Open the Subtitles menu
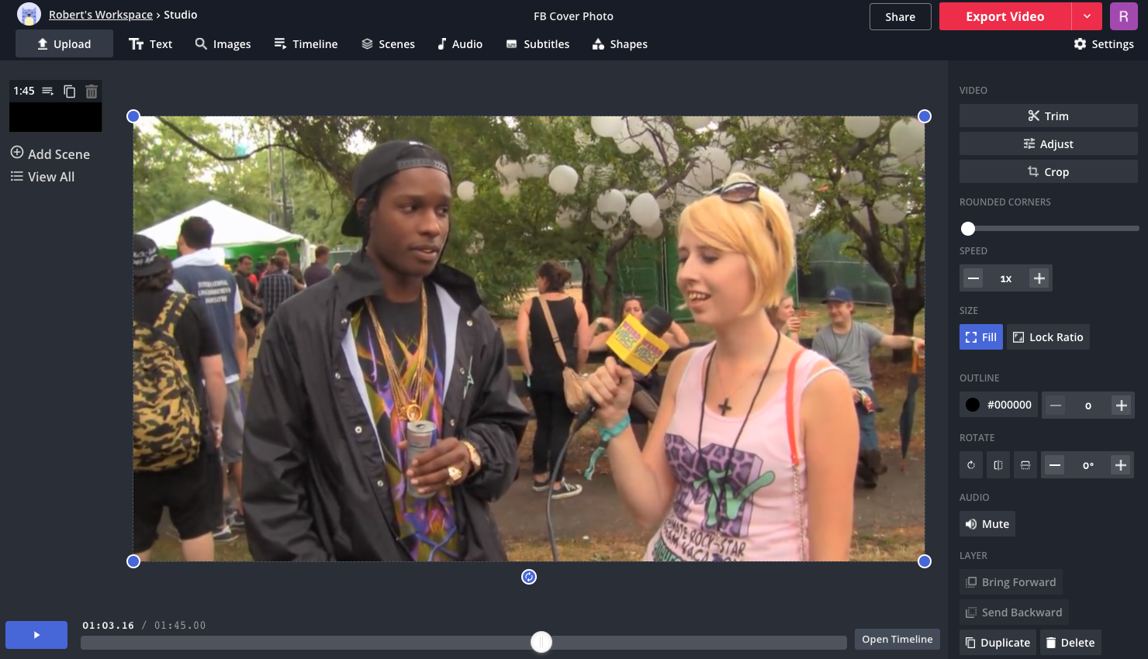 [x=538, y=44]
